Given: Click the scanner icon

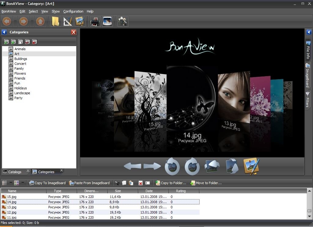Looking at the screenshot, I should pos(108,21).
